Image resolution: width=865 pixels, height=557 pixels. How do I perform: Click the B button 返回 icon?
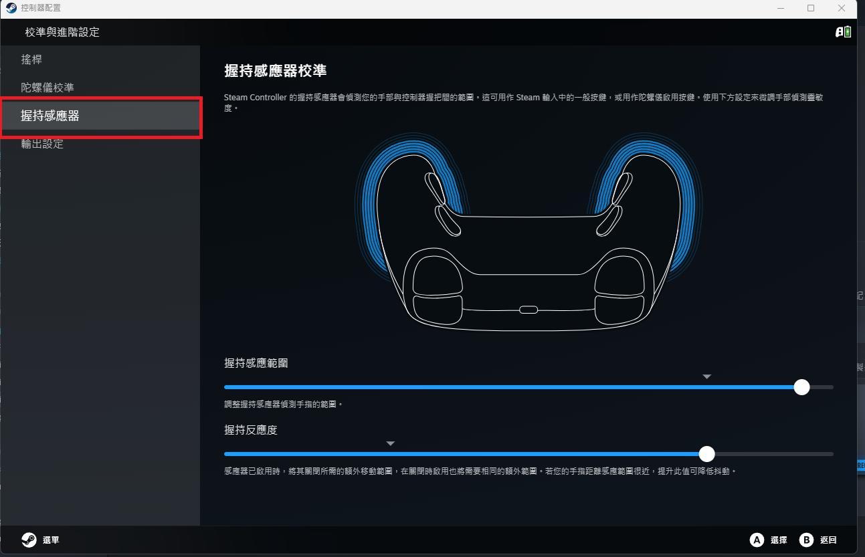tap(806, 540)
